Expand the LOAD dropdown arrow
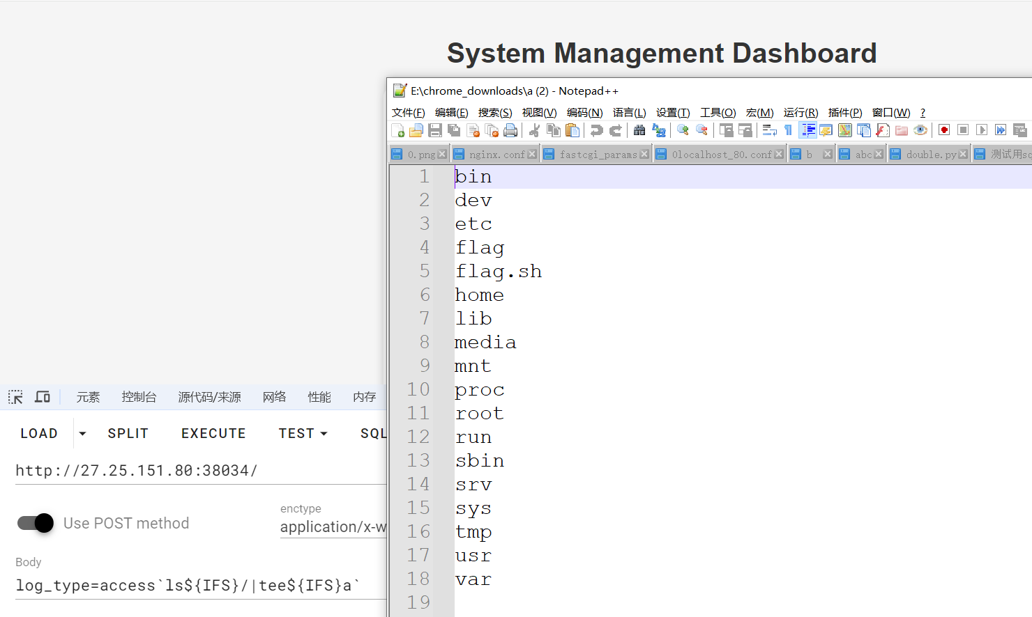The height and width of the screenshot is (617, 1032). 82,433
